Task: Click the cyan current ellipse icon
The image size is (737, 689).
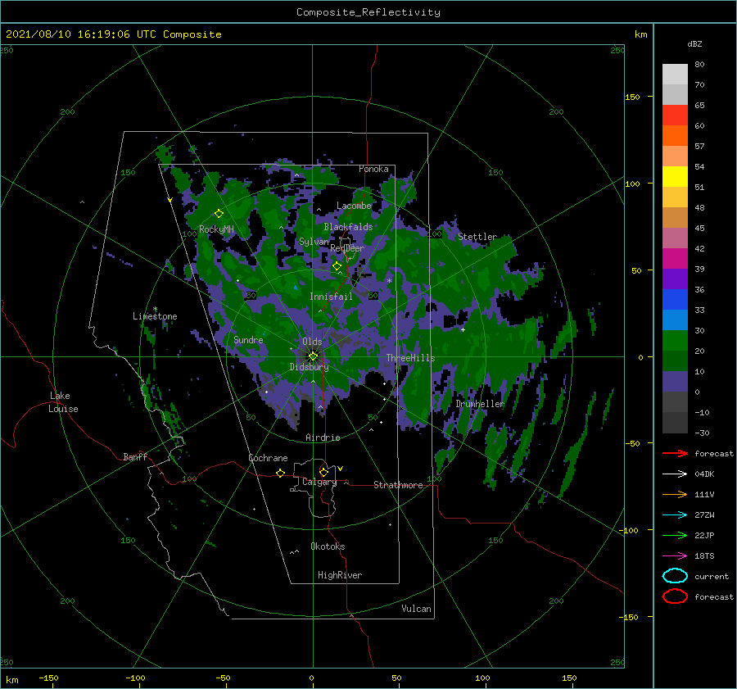Action: coord(675,576)
